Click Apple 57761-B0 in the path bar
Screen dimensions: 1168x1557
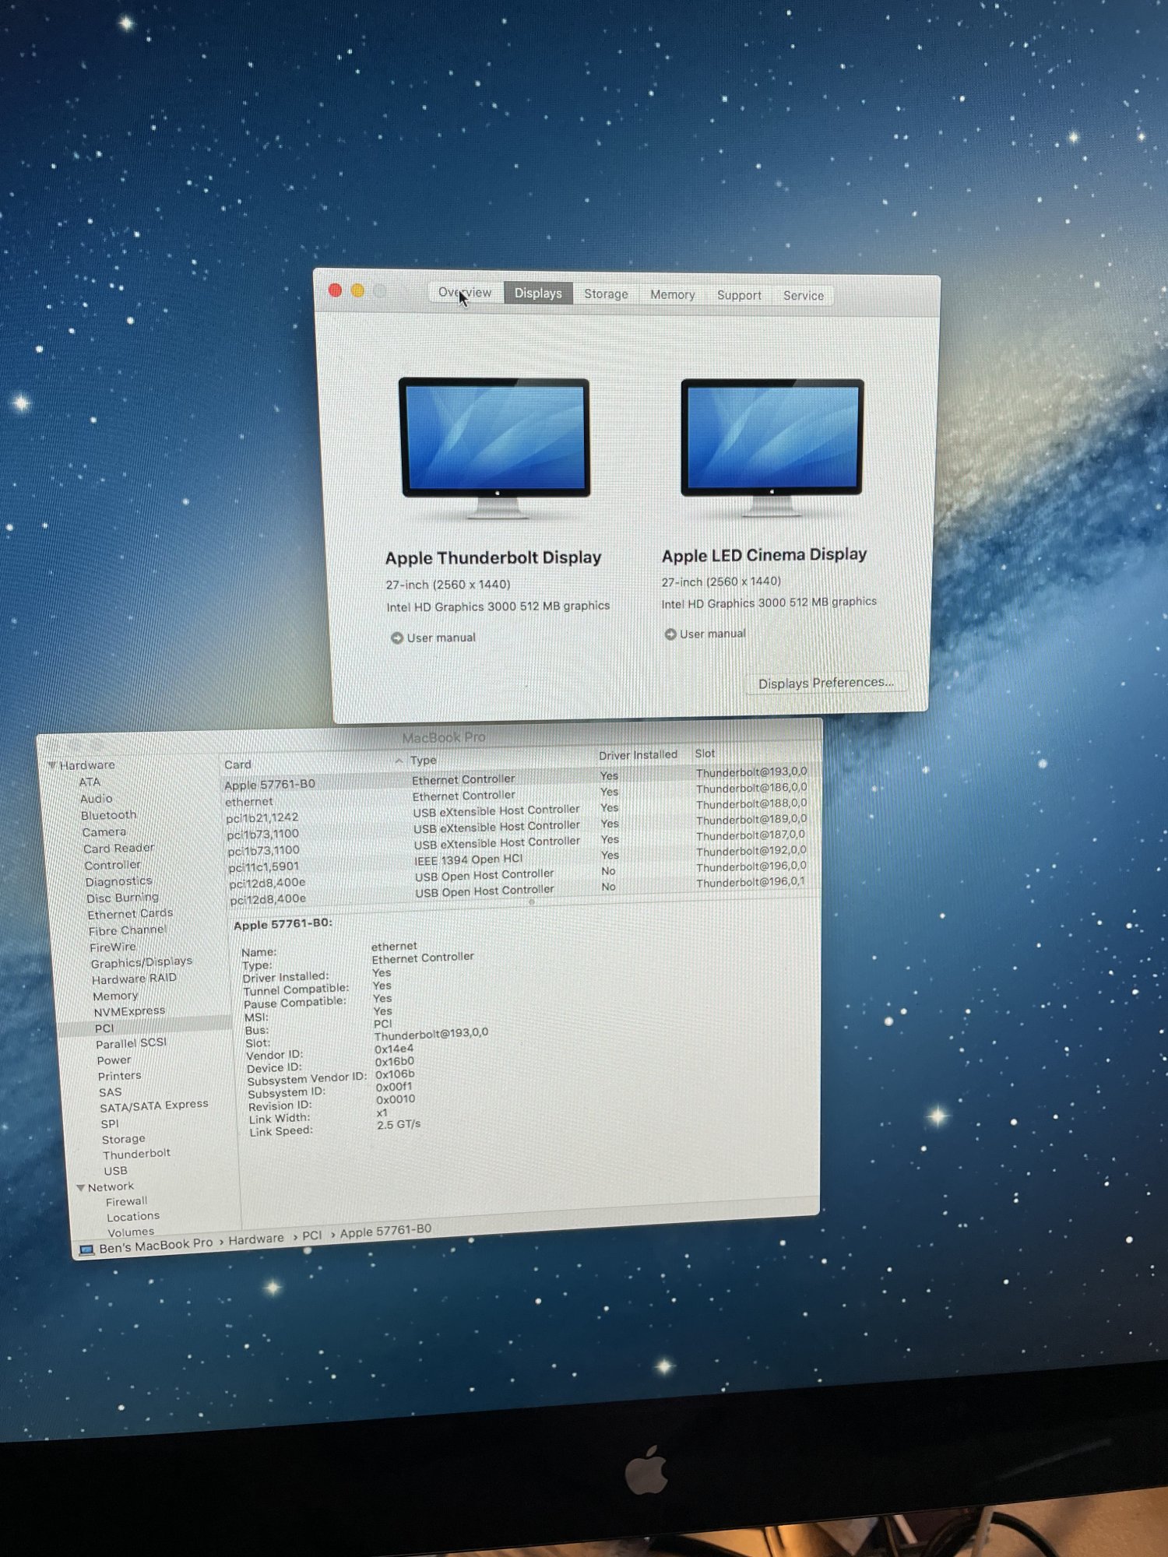point(385,1230)
